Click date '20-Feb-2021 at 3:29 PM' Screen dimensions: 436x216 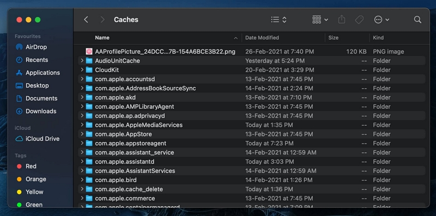coord(280,70)
